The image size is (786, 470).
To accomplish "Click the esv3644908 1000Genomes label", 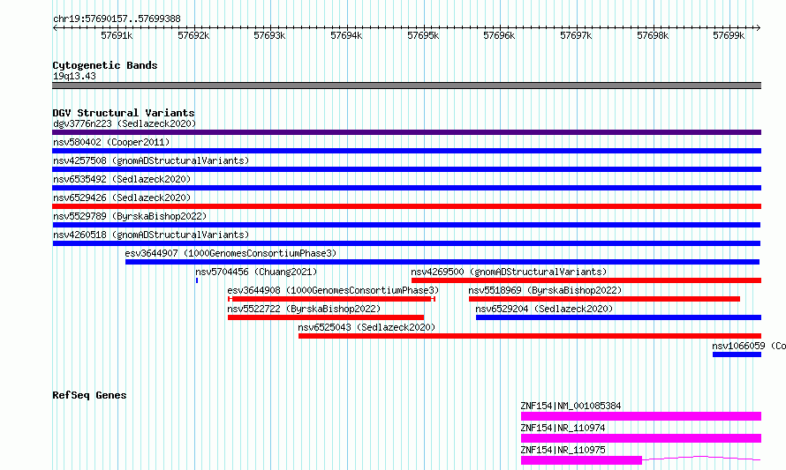I will (x=333, y=290).
